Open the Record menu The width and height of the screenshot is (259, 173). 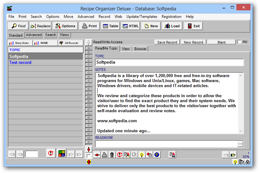tap(104, 17)
